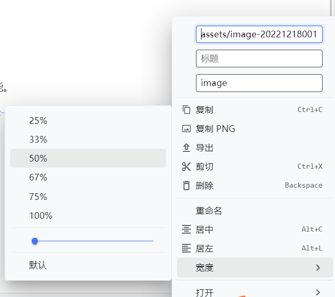Click the left-align icon beside 居左

[186, 248]
